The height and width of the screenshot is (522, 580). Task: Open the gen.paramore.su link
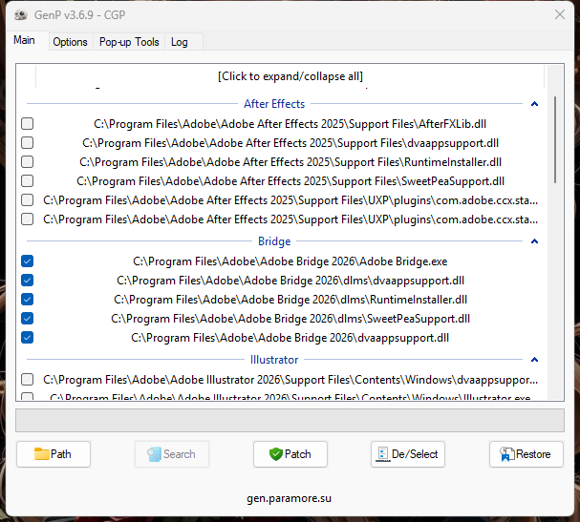point(289,498)
